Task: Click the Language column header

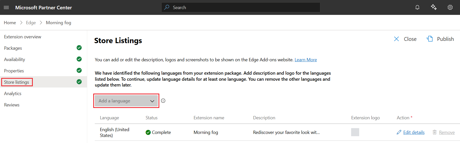Action: point(109,118)
